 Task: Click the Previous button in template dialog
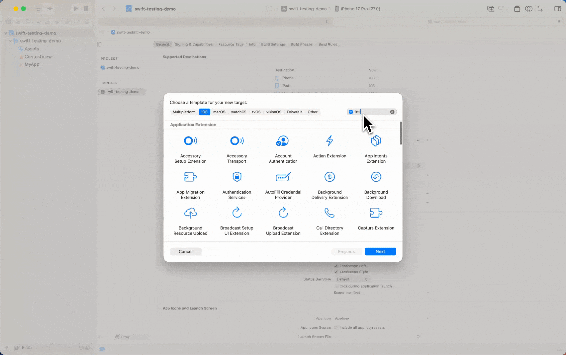(346, 251)
